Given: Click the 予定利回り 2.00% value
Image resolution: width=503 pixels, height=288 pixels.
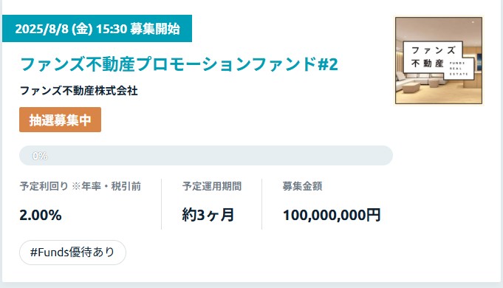Looking at the screenshot, I should 41,215.
